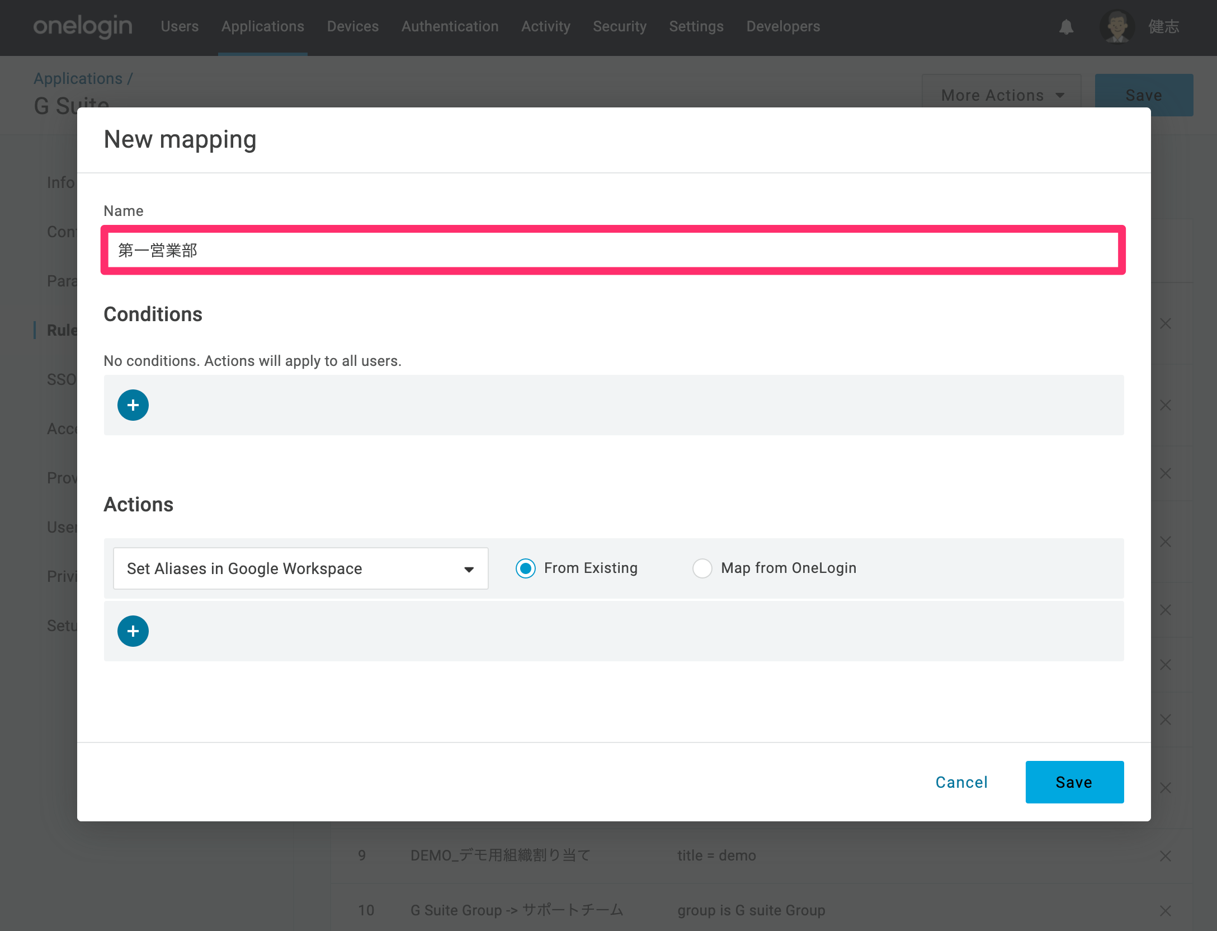
Task: Click the notification bell icon
Action: pos(1066,27)
